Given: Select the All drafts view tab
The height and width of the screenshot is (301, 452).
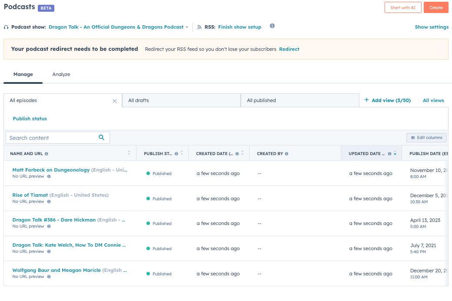Looking at the screenshot, I should [x=181, y=100].
